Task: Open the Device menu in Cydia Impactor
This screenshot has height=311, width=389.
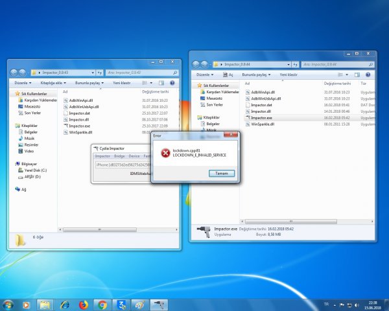Action: pos(134,156)
